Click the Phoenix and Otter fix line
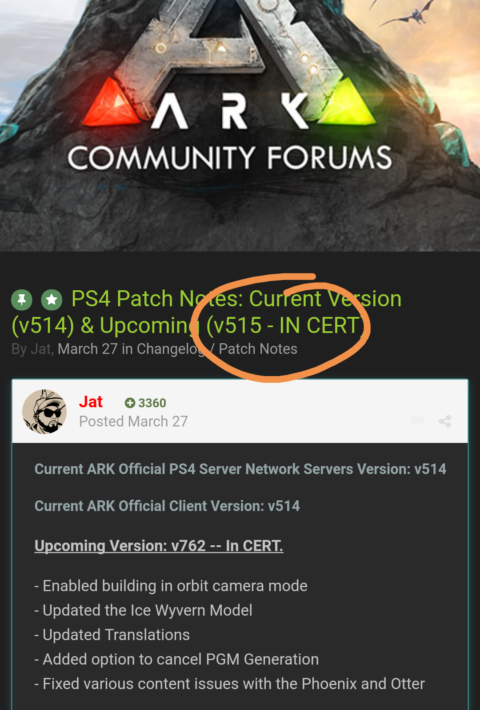 pyautogui.click(x=230, y=684)
